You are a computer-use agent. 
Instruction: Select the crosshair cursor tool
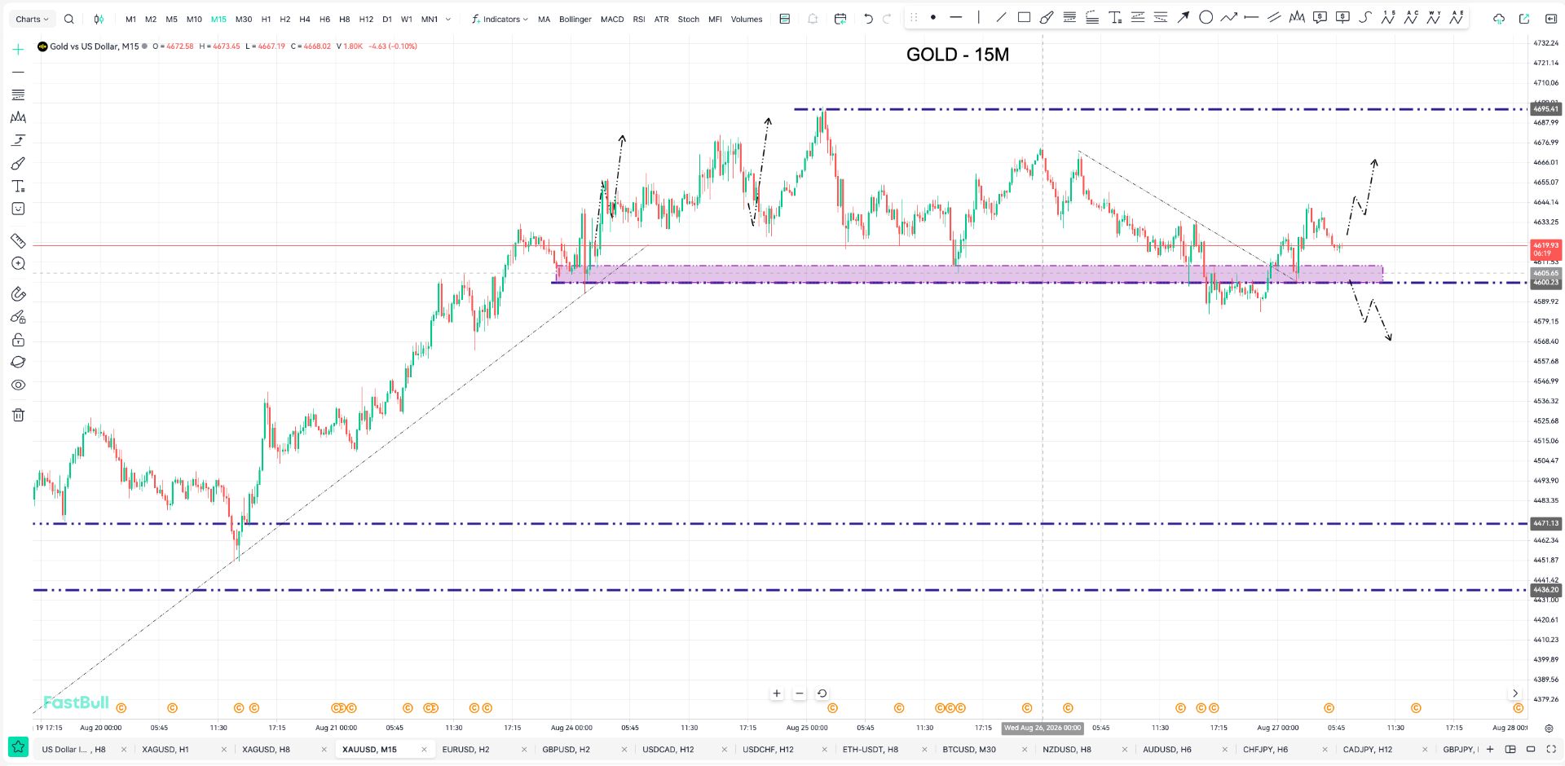click(x=18, y=50)
